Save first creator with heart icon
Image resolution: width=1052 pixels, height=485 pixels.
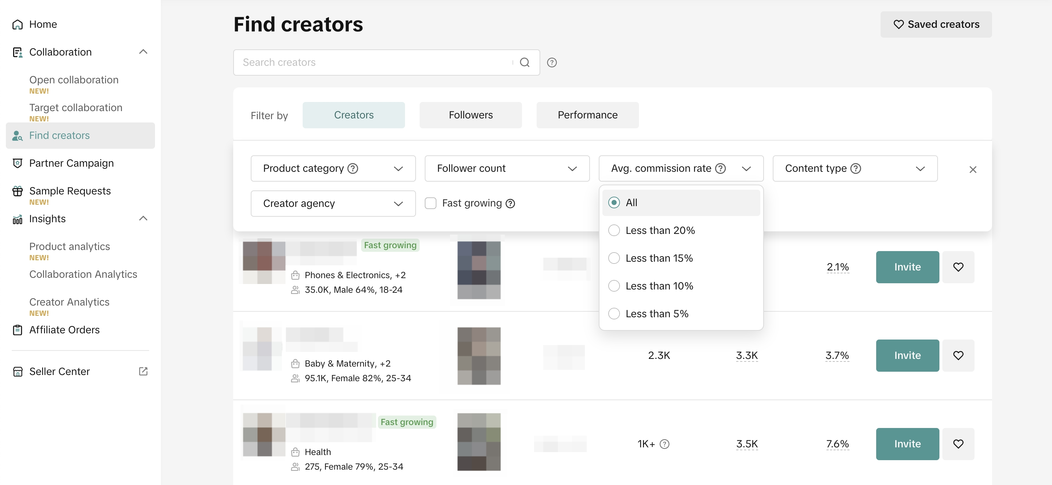coord(958,267)
